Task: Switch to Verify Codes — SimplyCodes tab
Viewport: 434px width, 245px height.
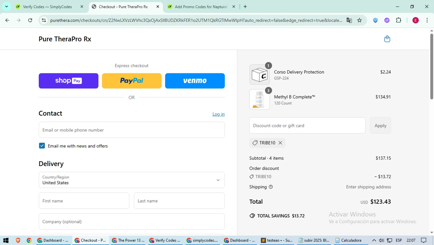Action: (x=49, y=7)
